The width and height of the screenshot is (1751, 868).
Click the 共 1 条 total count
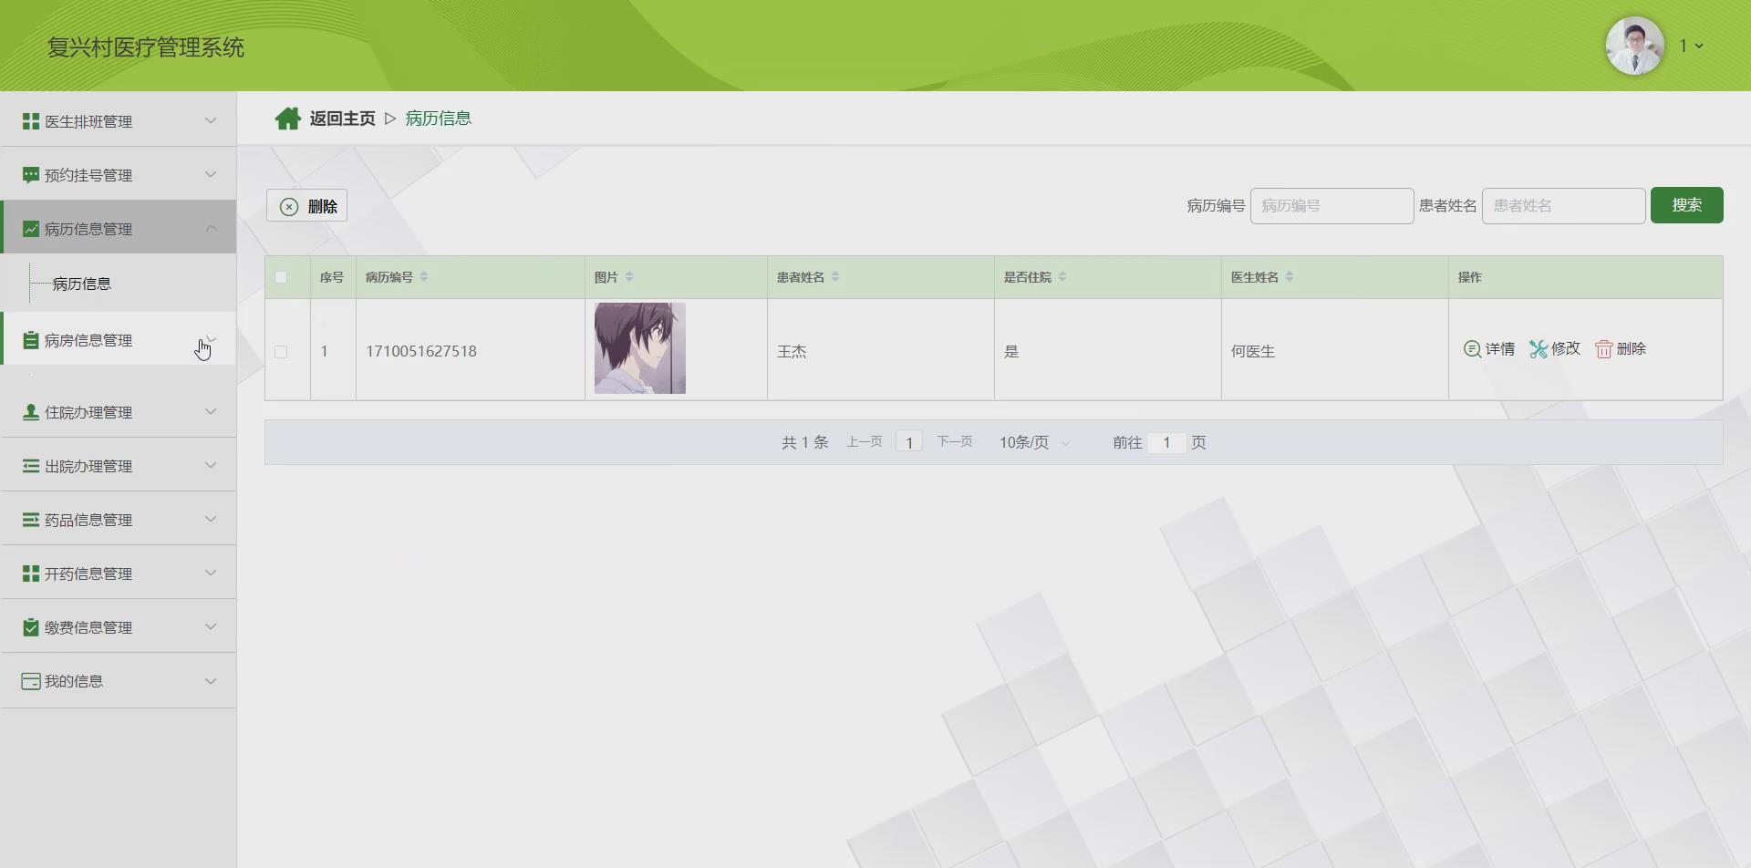click(x=805, y=442)
